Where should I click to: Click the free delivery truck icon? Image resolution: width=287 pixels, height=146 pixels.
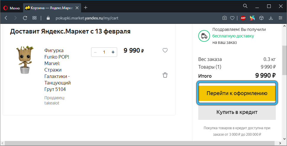point(204,36)
